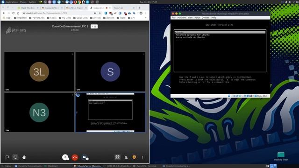Open the pentest bookmarks folder
Screen dimensions: 299x168
tap(109, 18)
